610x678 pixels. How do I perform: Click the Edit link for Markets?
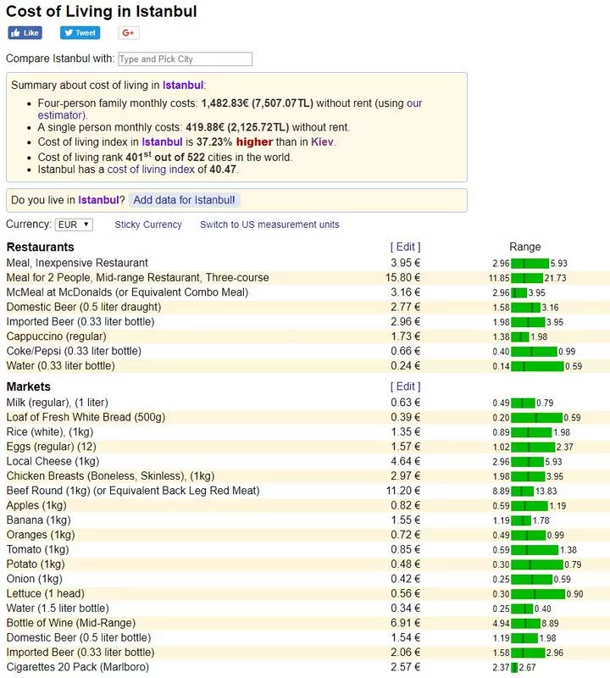tap(406, 386)
